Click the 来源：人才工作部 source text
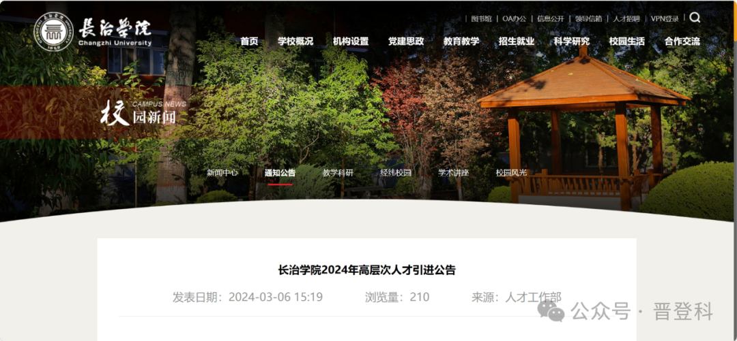This screenshot has height=341, width=737. tap(517, 297)
